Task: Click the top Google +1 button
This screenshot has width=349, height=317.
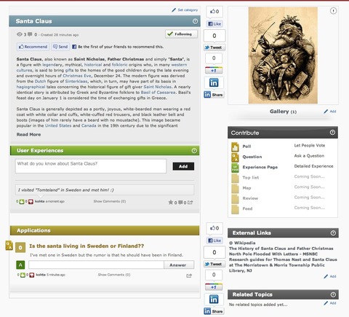Action: coord(214,71)
